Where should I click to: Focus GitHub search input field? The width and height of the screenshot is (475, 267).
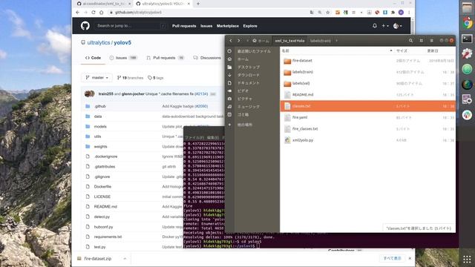[131, 26]
